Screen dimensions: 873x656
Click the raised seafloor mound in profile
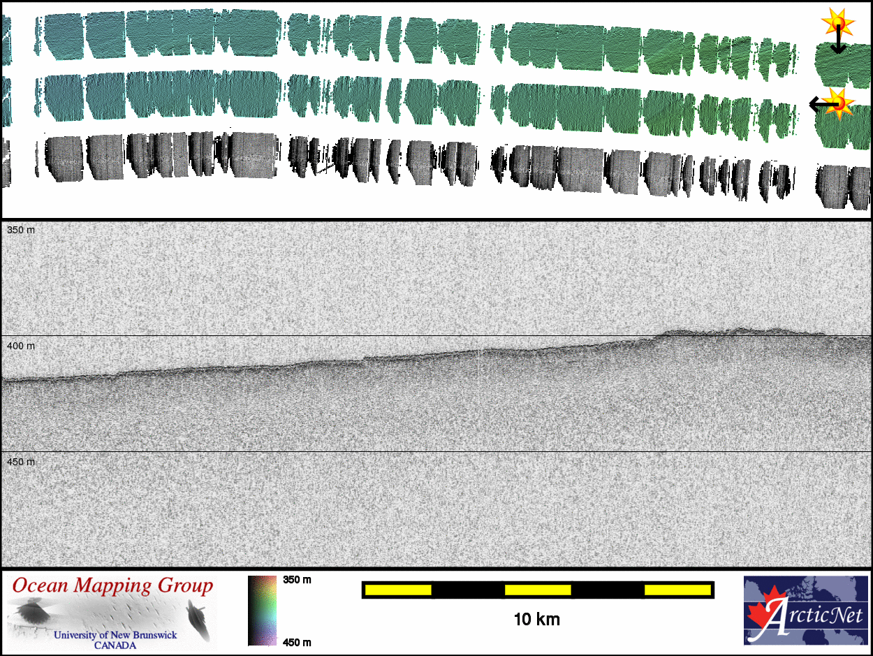point(733,333)
